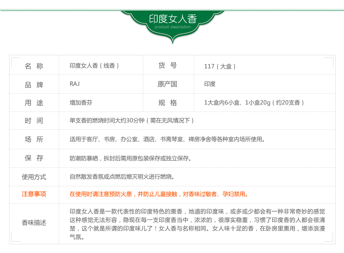Click the orange warning text 在使用时请注意预防火患
344x253 pixels.
point(101,194)
